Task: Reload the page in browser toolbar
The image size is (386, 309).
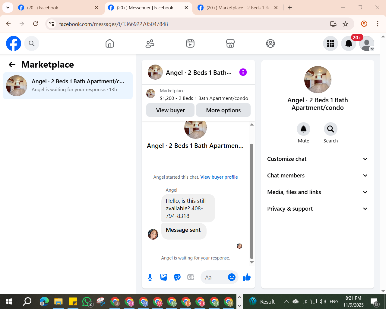Action: click(36, 24)
